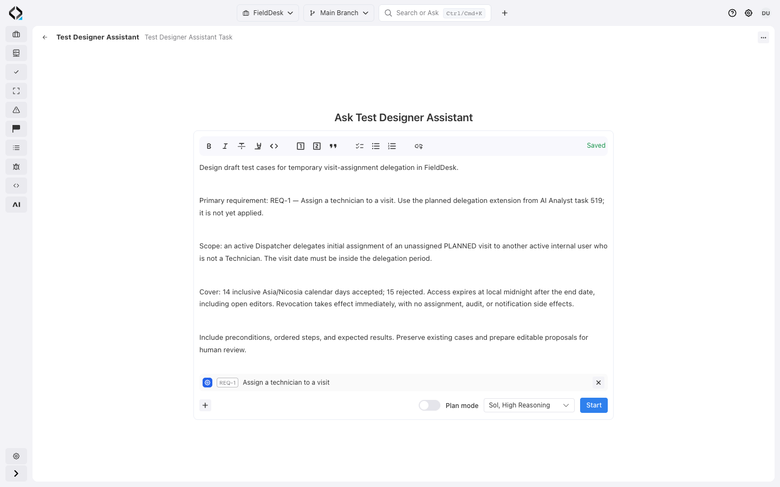Insert a link via toolbar

(x=419, y=146)
